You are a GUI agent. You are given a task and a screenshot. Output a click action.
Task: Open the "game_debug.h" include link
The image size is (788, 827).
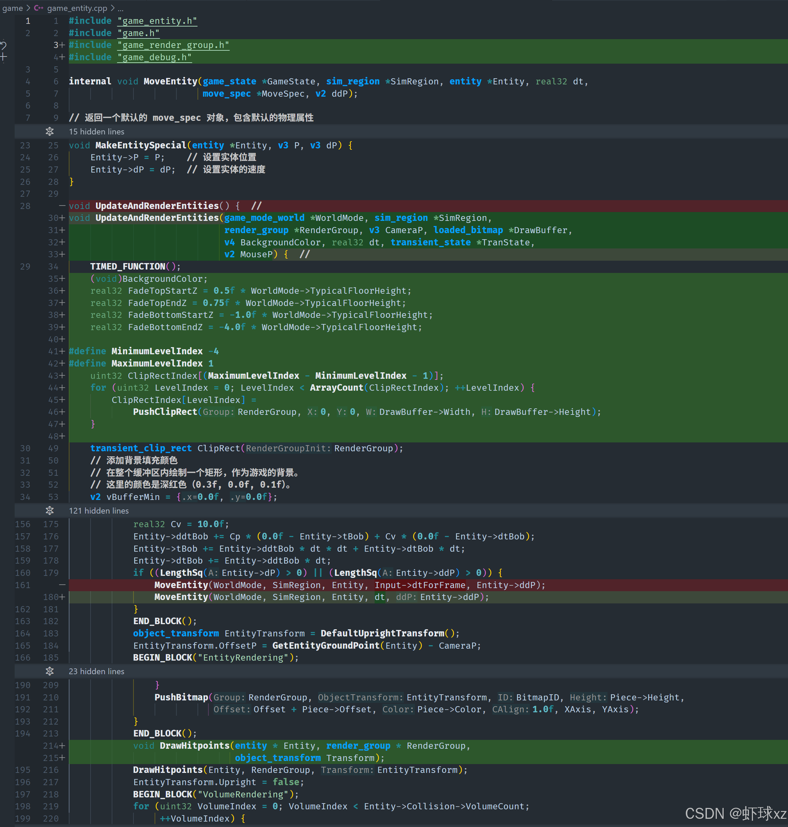click(x=154, y=57)
